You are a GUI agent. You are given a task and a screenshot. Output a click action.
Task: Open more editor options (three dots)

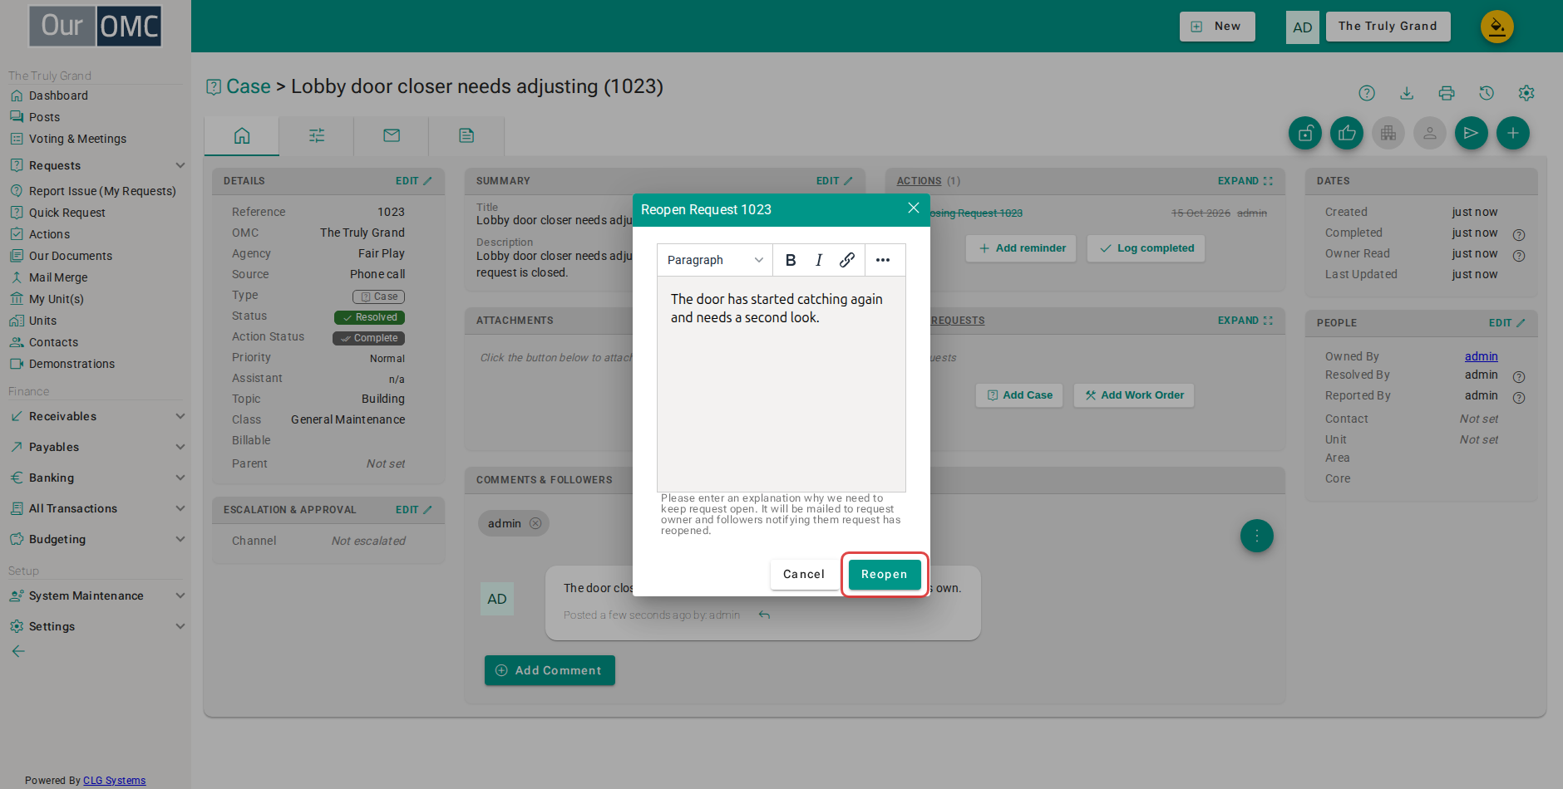tap(883, 260)
